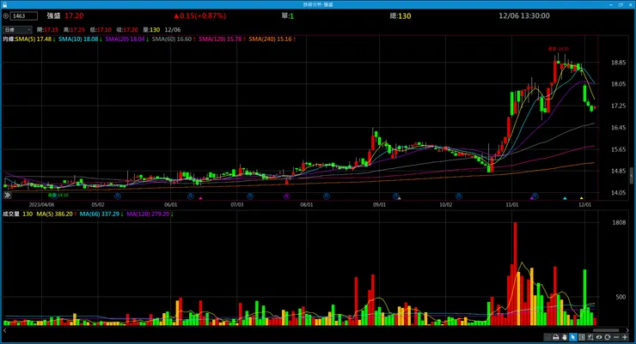This screenshot has width=636, height=344.
Task: Click the magenta triangle marker after 06/01
Action: [x=200, y=198]
